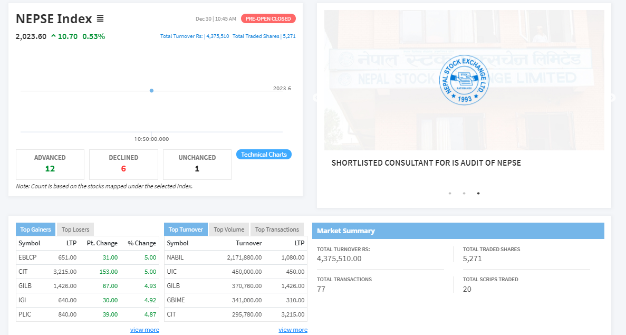Open the Shortlisted Consultant for IS Audit headline
The width and height of the screenshot is (626, 335).
coord(426,163)
